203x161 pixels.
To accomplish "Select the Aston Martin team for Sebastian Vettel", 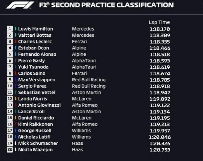I will point(87,92).
